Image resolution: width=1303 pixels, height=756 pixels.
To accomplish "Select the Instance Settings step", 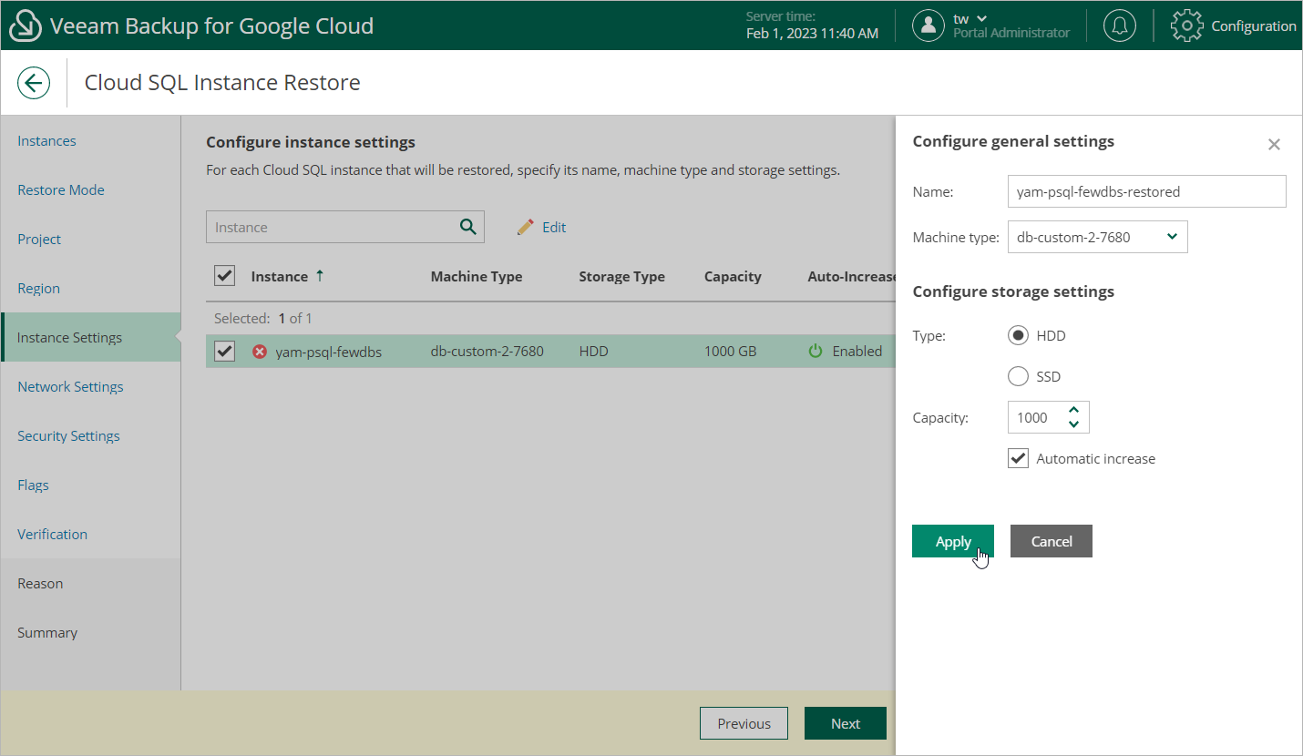I will click(x=90, y=338).
